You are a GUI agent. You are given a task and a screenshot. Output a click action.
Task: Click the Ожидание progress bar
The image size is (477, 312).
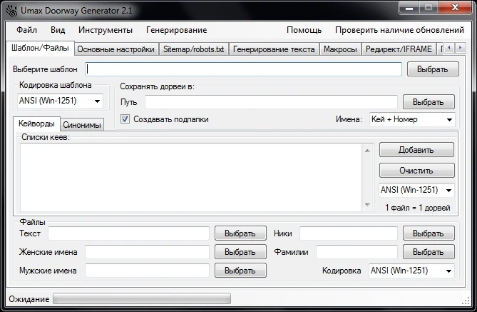point(142,299)
